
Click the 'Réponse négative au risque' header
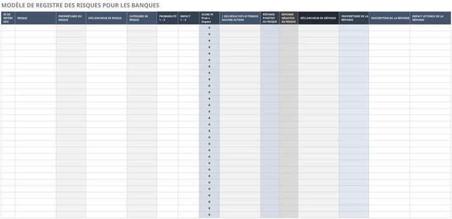(x=289, y=18)
